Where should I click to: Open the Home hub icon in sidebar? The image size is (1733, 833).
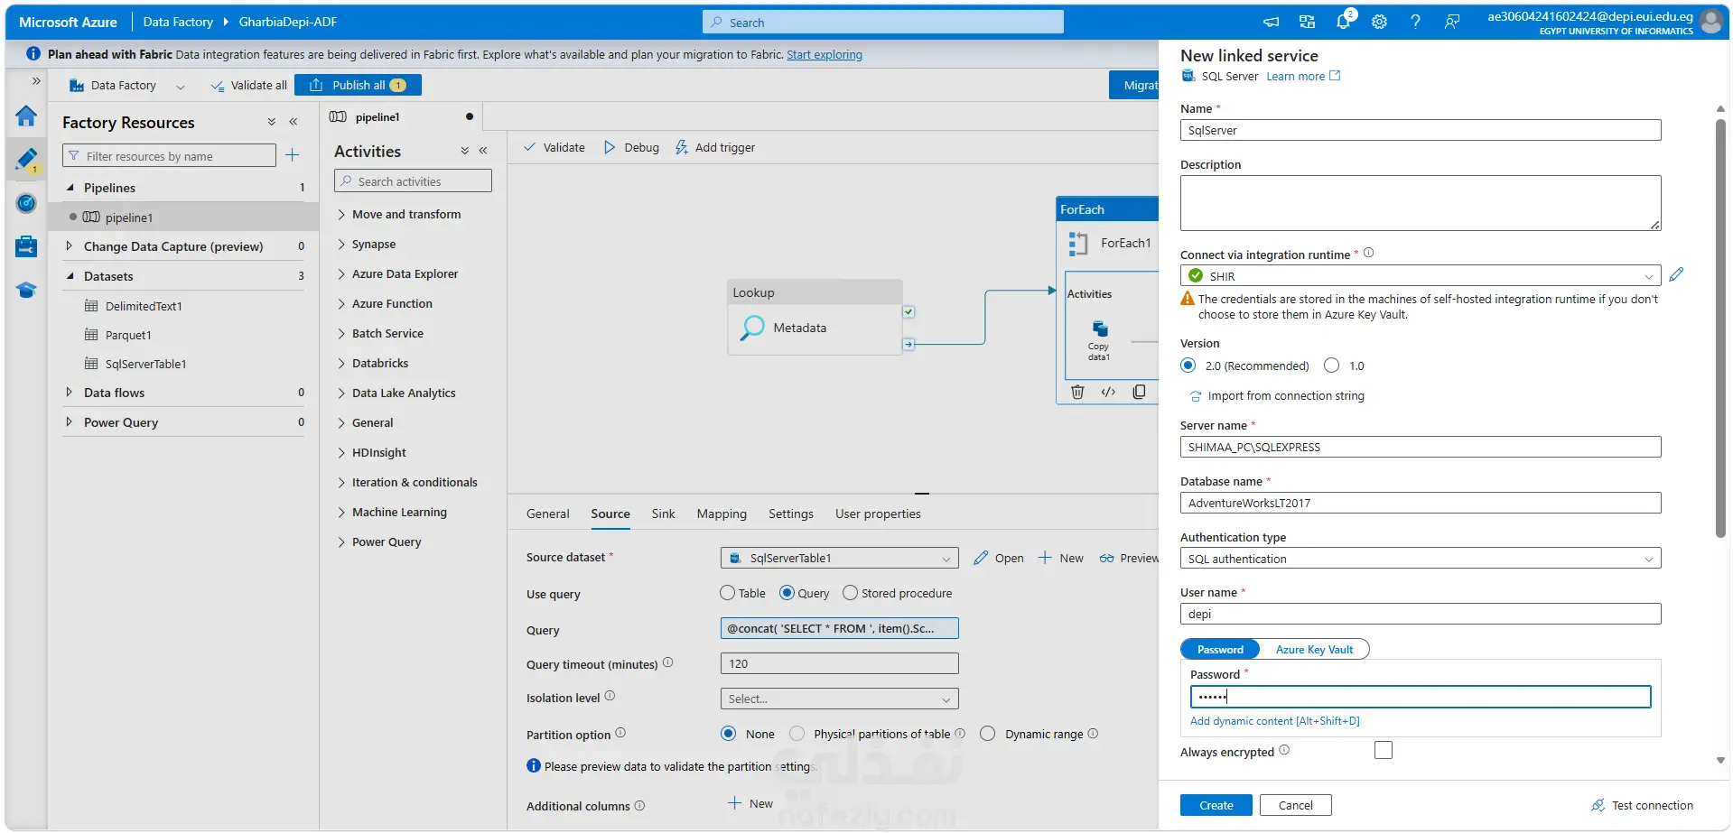click(x=26, y=116)
